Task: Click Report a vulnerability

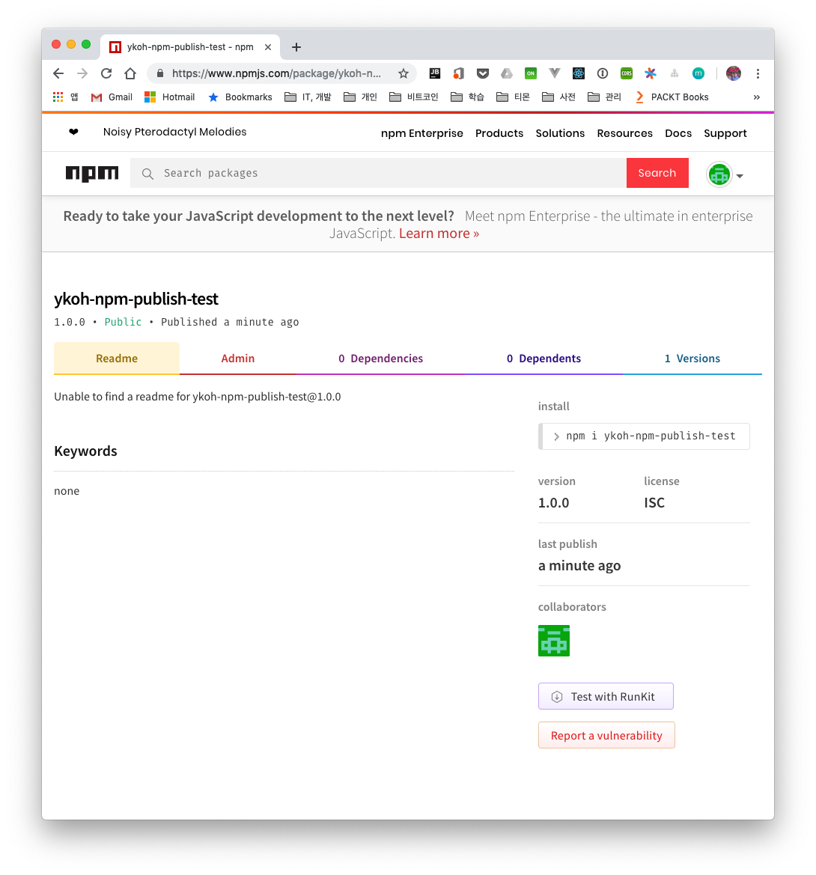Action: coord(606,735)
